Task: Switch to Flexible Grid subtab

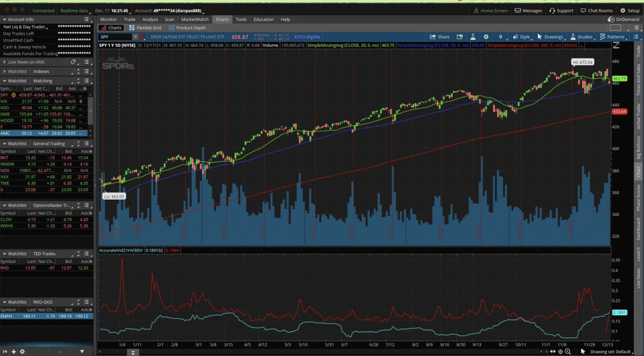Action: [x=145, y=28]
